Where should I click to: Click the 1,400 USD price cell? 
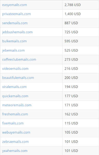[x=81, y=14]
